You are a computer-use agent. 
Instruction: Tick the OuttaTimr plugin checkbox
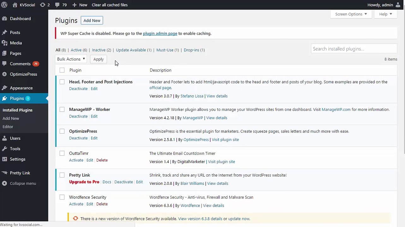coord(62,153)
